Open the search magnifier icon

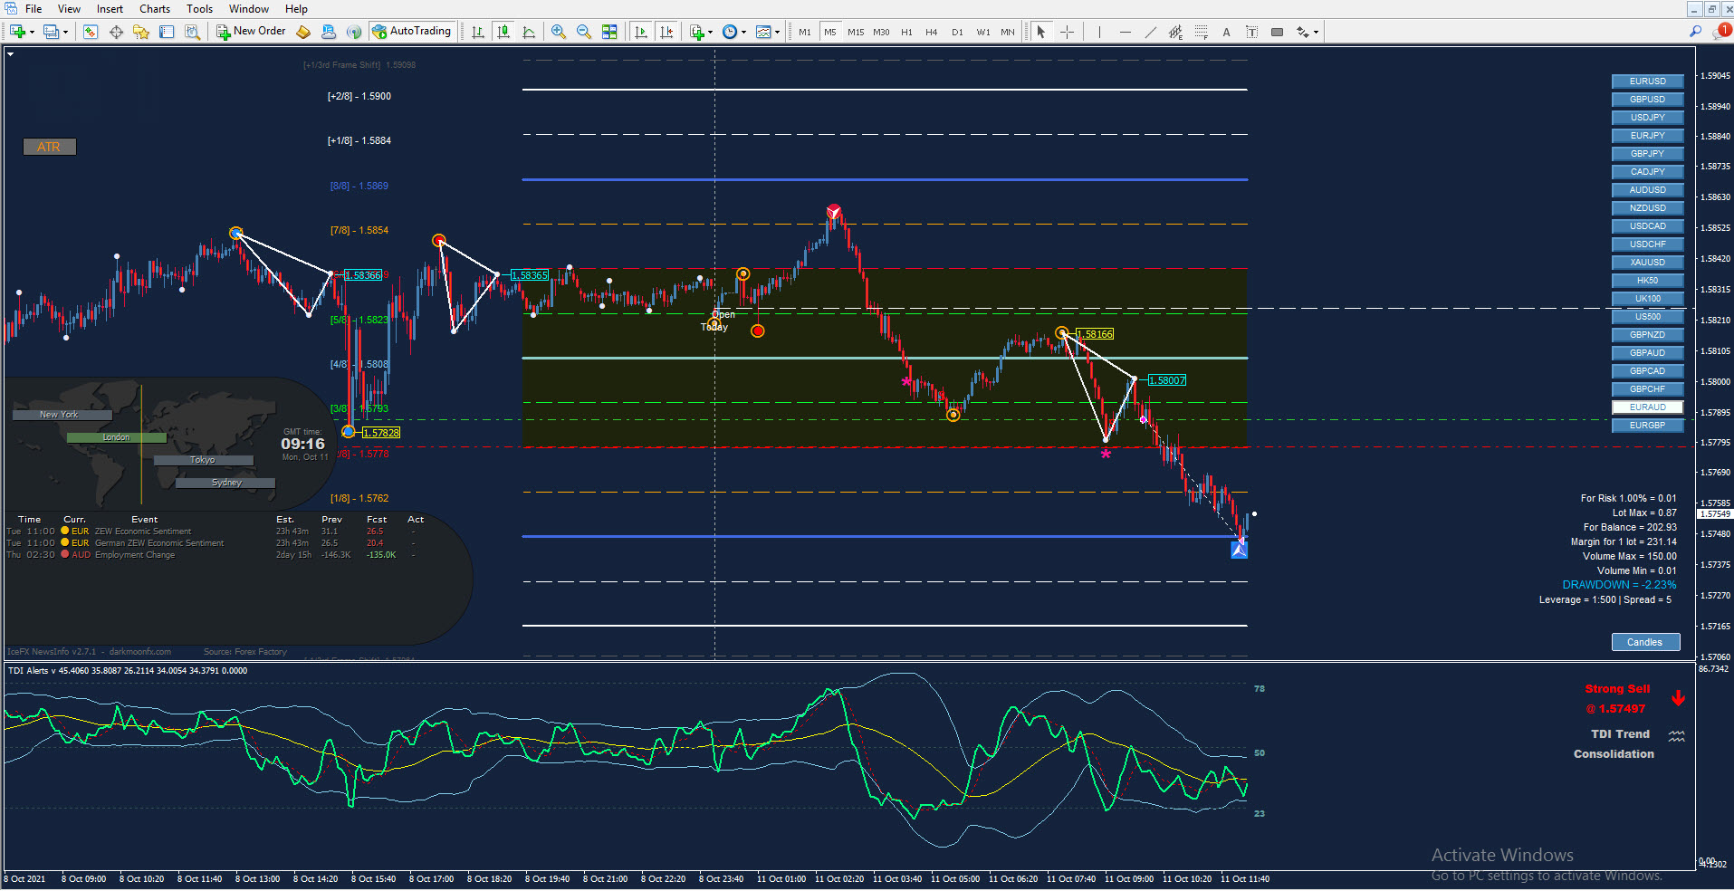1695,32
